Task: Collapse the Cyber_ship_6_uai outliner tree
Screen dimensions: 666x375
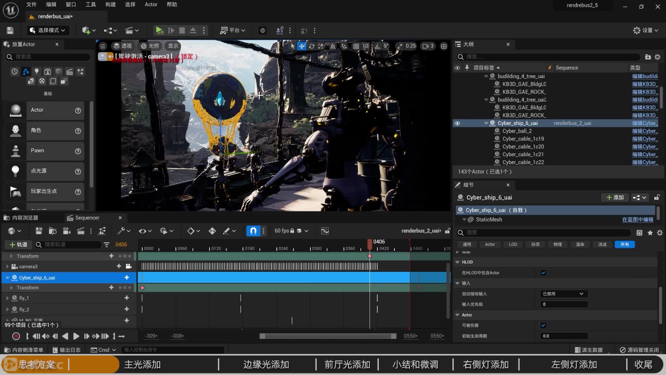Action: pyautogui.click(x=486, y=123)
